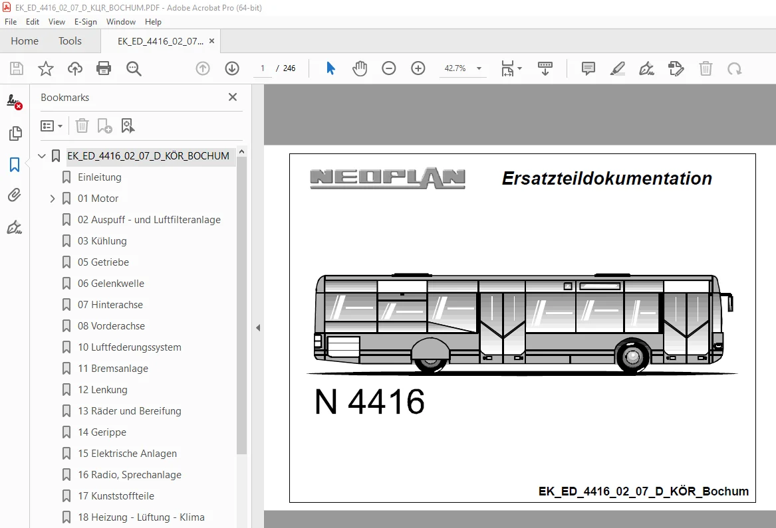Add file to starred favorites
This screenshot has height=528, width=776.
[x=45, y=68]
